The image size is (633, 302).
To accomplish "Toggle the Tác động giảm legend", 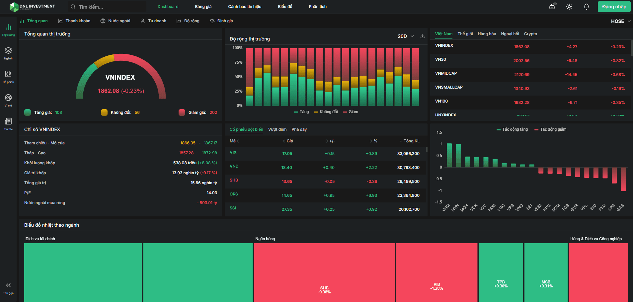I will click(x=550, y=129).
